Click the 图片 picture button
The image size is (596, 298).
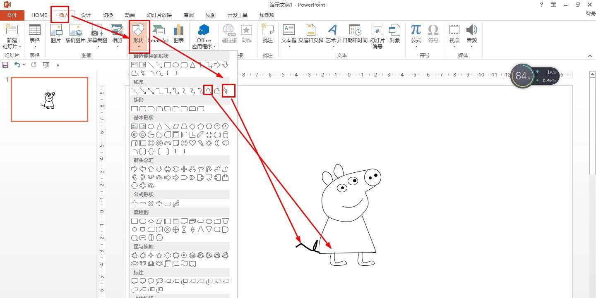click(56, 34)
